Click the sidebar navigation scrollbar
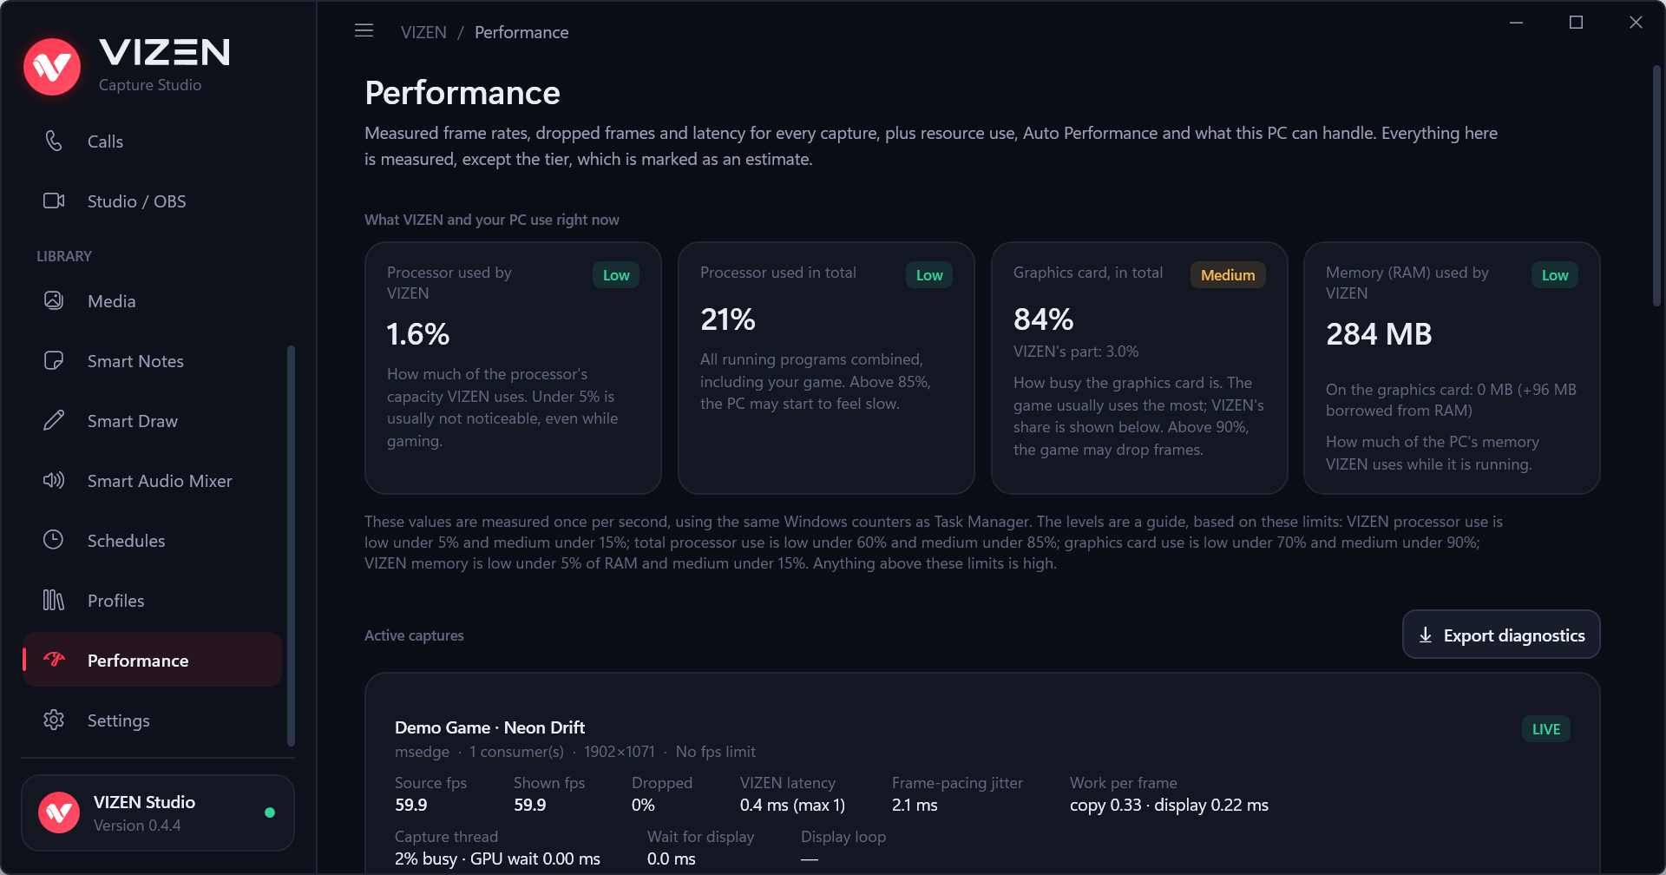This screenshot has height=875, width=1666. click(291, 546)
